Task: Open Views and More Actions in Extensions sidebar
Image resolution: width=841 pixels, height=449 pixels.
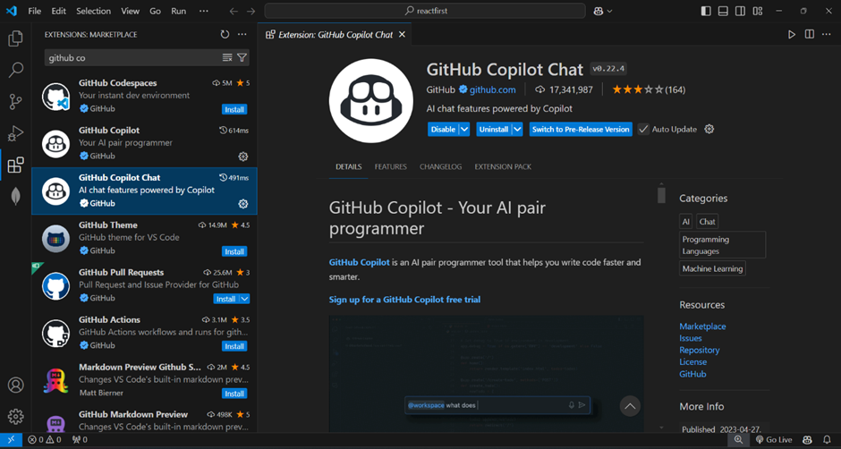Action: [242, 34]
